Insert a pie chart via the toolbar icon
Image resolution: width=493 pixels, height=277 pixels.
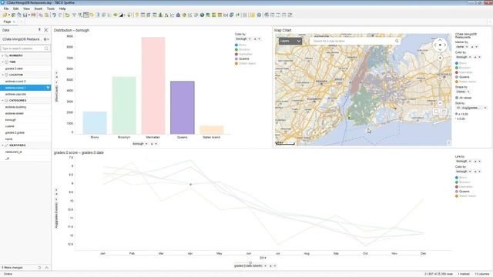tap(184, 15)
